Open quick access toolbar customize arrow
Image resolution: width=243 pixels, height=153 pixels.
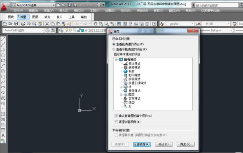[x=103, y=5]
